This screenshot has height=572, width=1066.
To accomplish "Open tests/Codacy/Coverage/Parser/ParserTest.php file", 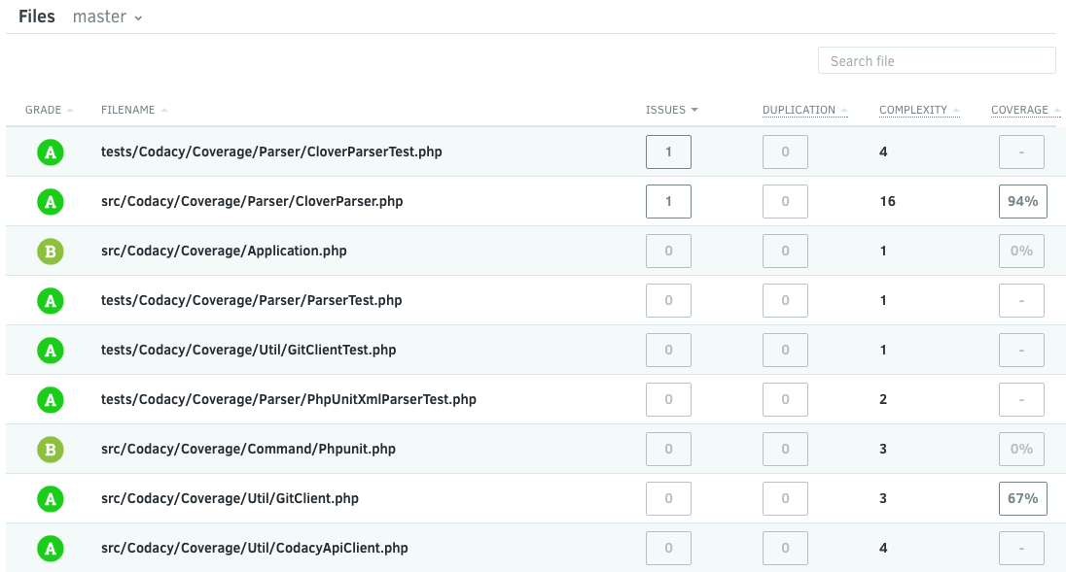I will point(251,301).
